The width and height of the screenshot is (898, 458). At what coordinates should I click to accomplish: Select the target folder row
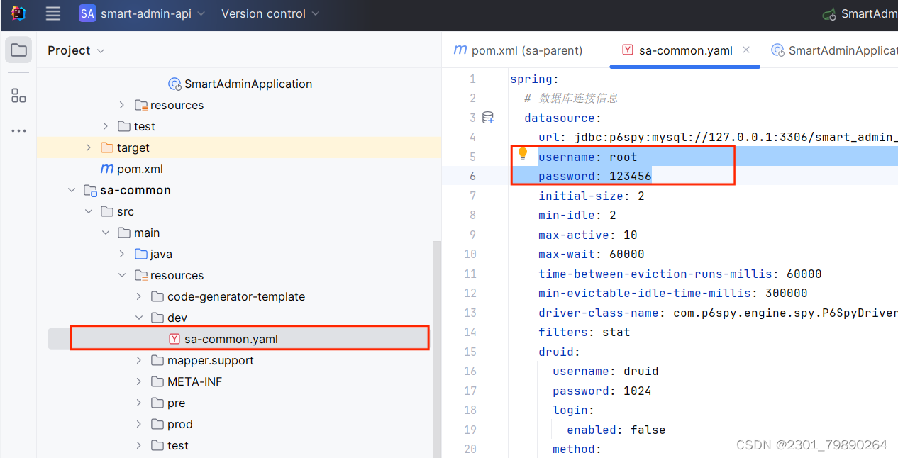(x=238, y=147)
